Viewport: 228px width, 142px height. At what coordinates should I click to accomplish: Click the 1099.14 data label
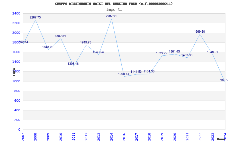point(123,74)
